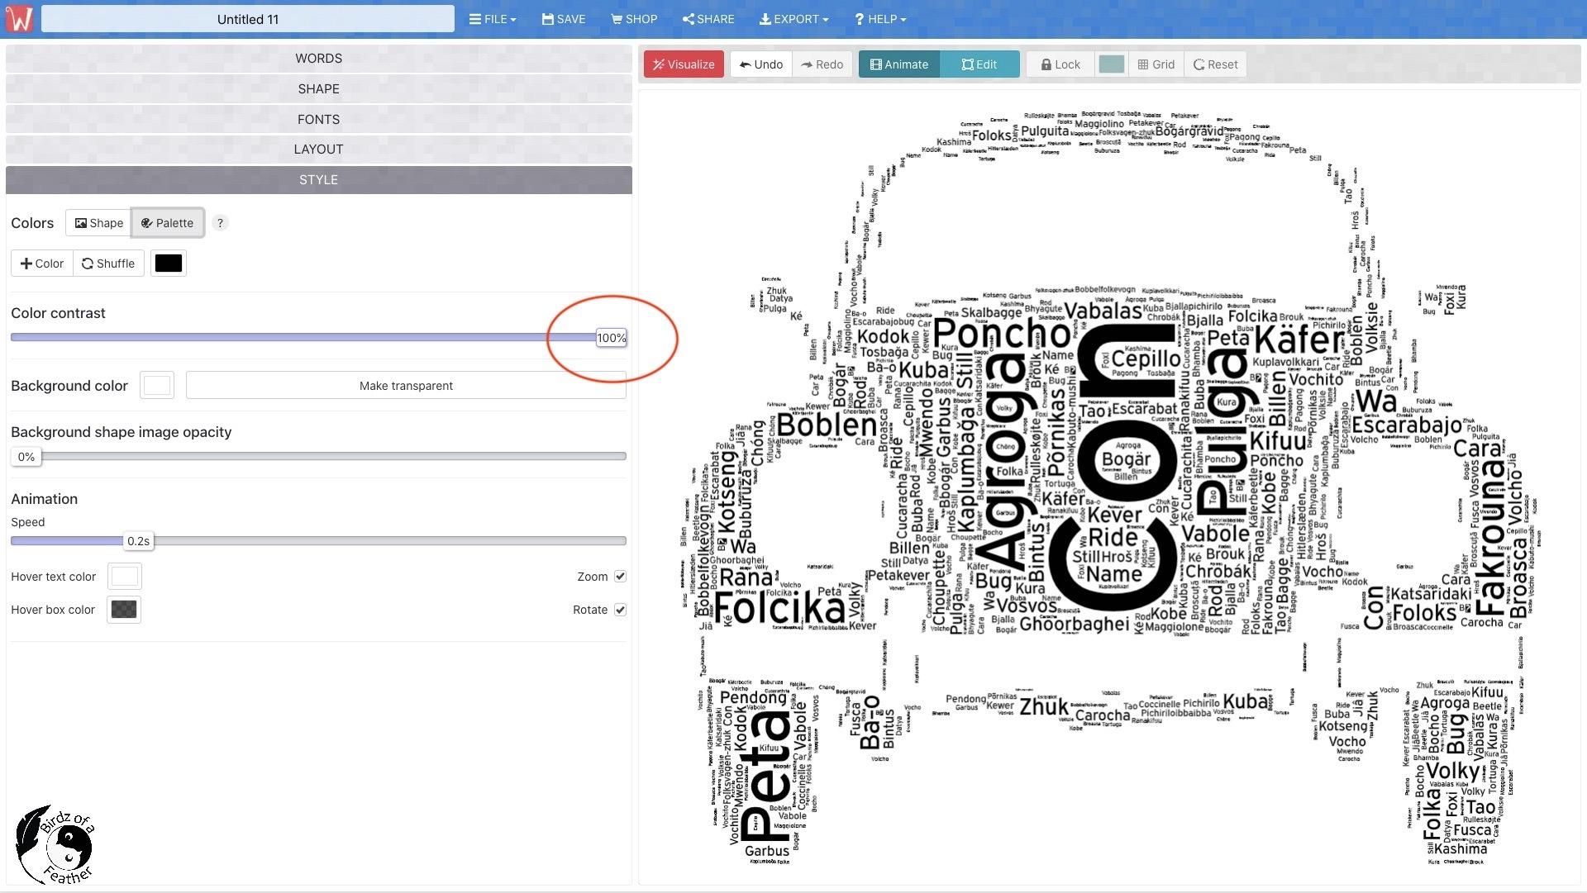Image resolution: width=1587 pixels, height=893 pixels.
Task: Click the Color contrast slider handle
Action: tap(612, 338)
